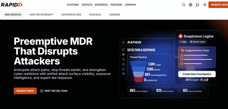Toggle the third Suggested Next Steps checkbox
The image size is (228, 109).
pos(182,64)
